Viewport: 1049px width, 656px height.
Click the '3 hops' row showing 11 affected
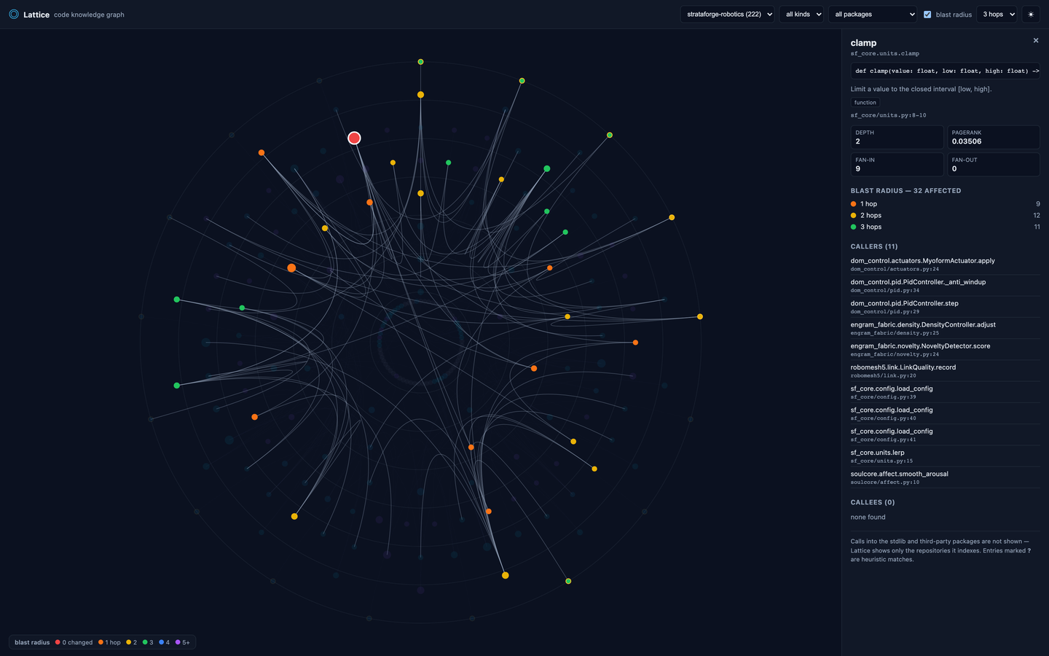click(945, 227)
